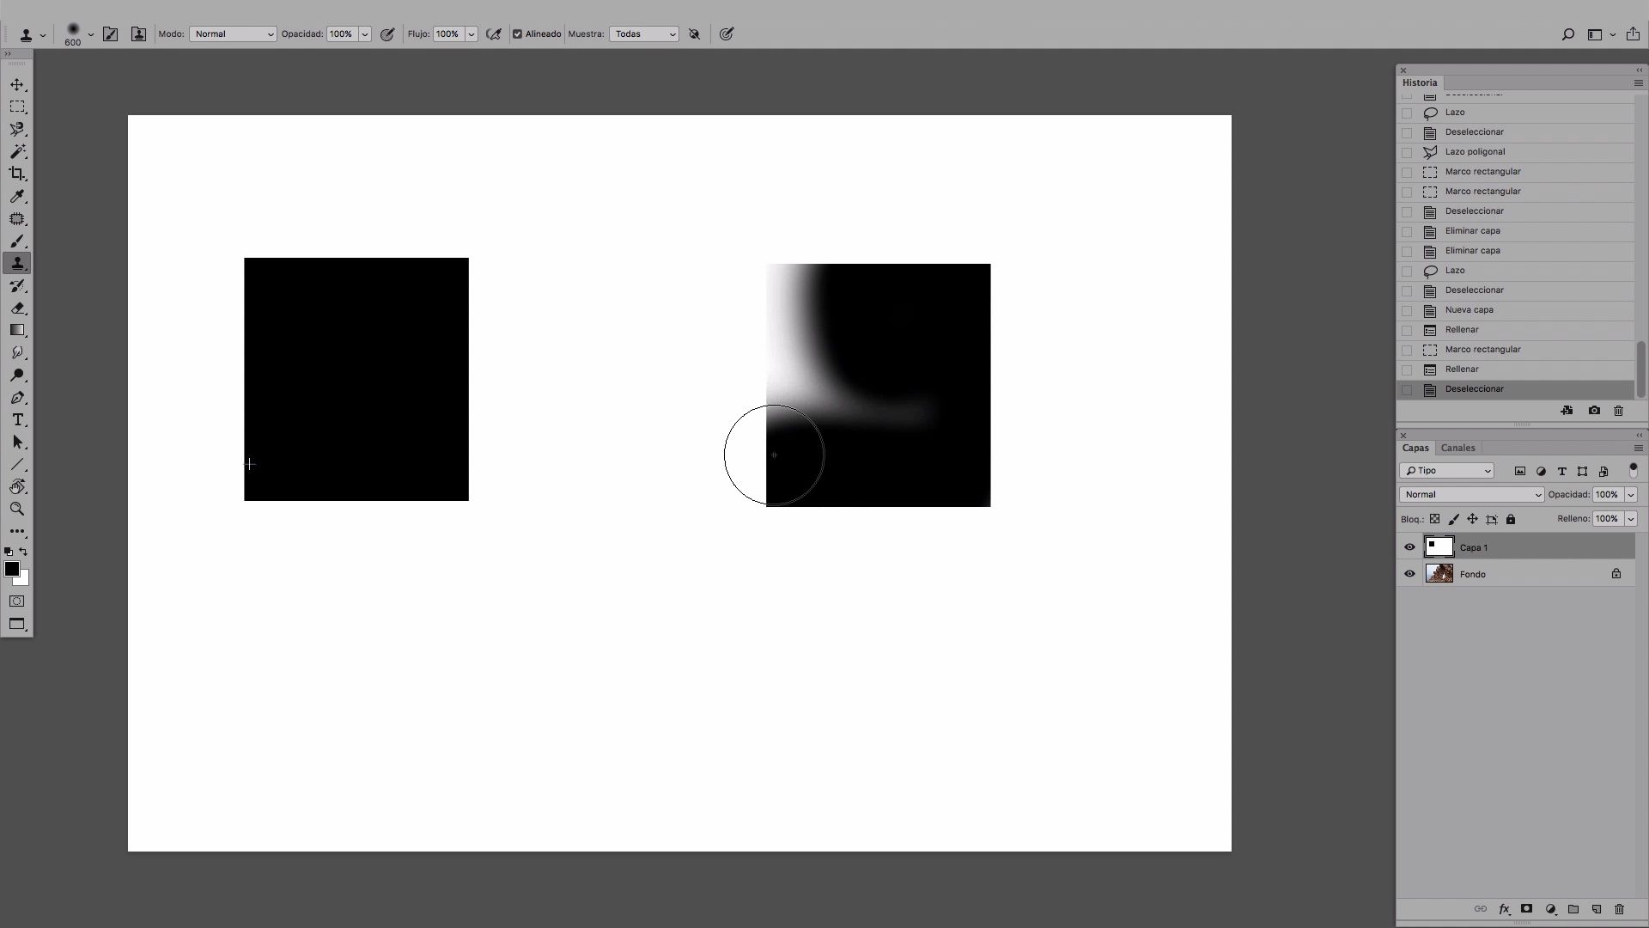Viewport: 1649px width, 928px height.
Task: Open the Historia panel menu
Action: click(1638, 83)
